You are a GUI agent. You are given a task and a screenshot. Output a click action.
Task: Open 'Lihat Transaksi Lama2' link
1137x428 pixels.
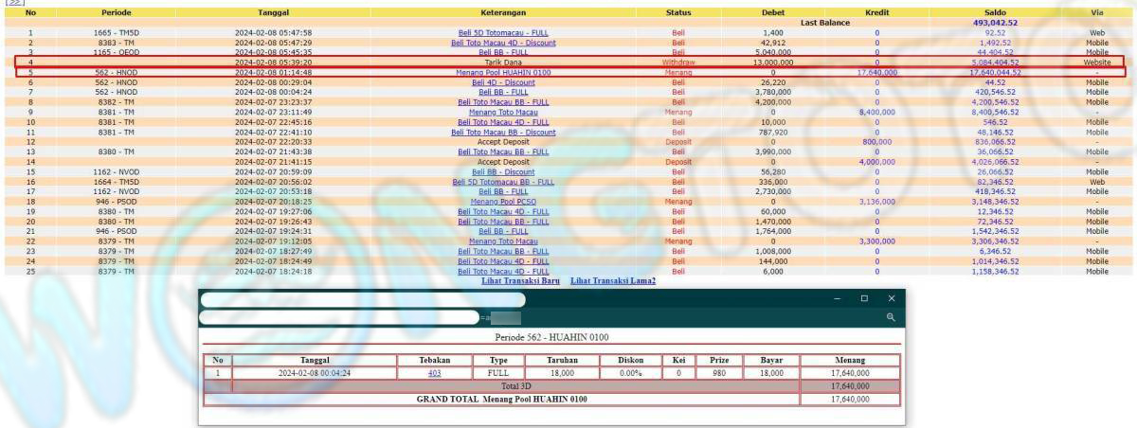tap(612, 281)
